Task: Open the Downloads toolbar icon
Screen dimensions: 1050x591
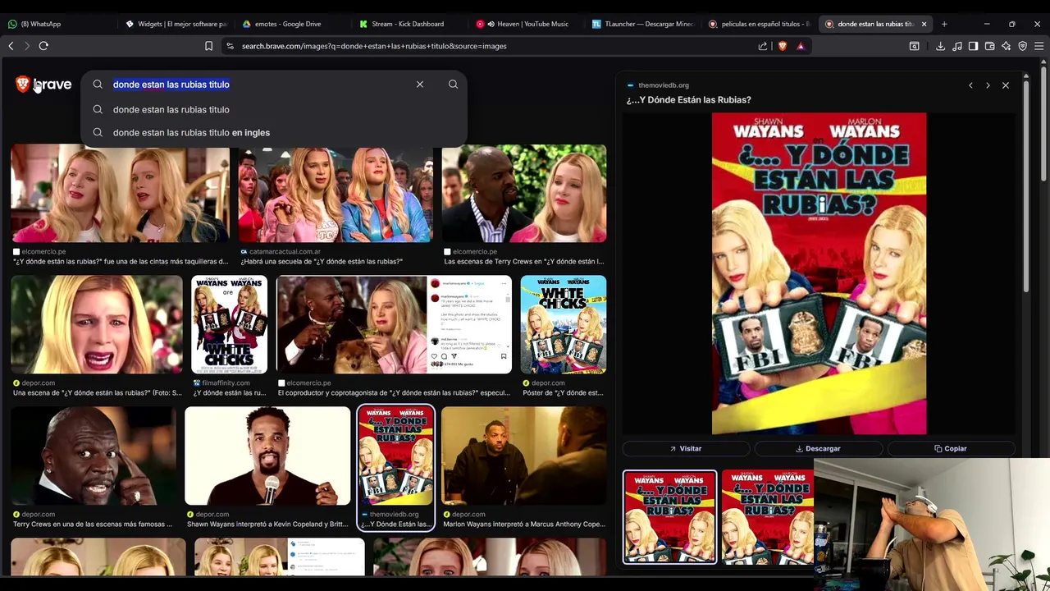Action: (940, 46)
